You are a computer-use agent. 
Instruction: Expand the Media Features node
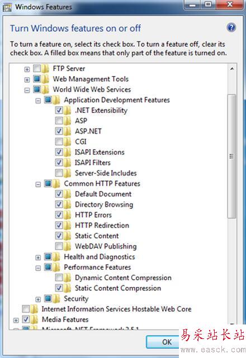click(16, 321)
